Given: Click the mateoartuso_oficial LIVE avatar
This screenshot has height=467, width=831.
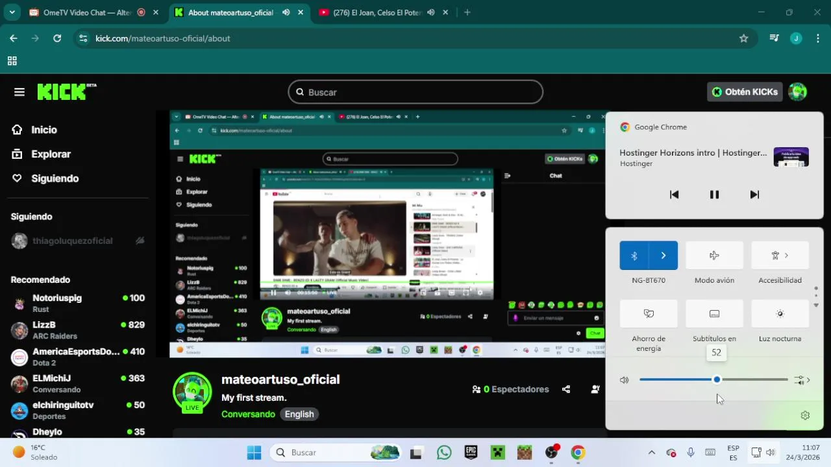Looking at the screenshot, I should [x=192, y=392].
